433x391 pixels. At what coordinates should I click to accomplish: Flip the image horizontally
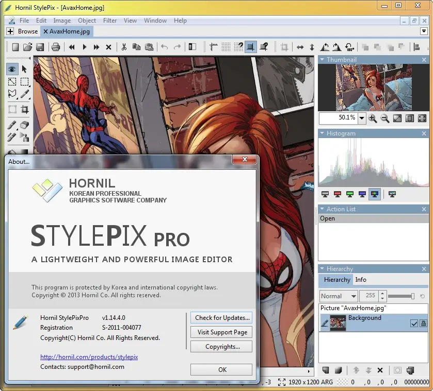300,47
